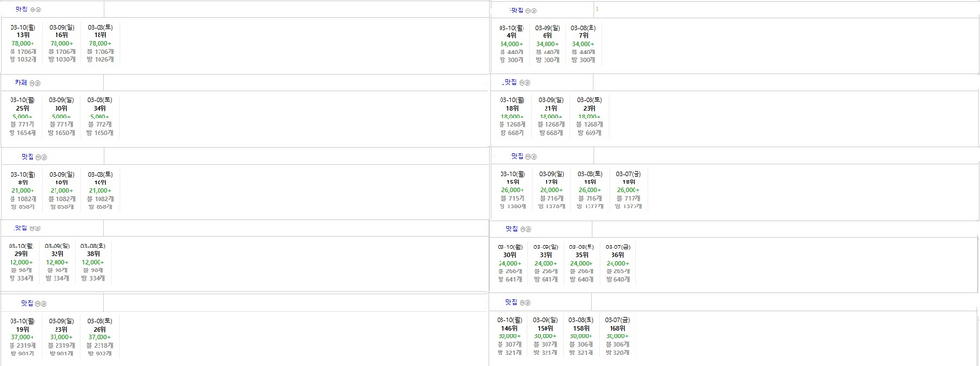
Task: Click second circle icon above the 12,000+ table
Action: [38, 229]
